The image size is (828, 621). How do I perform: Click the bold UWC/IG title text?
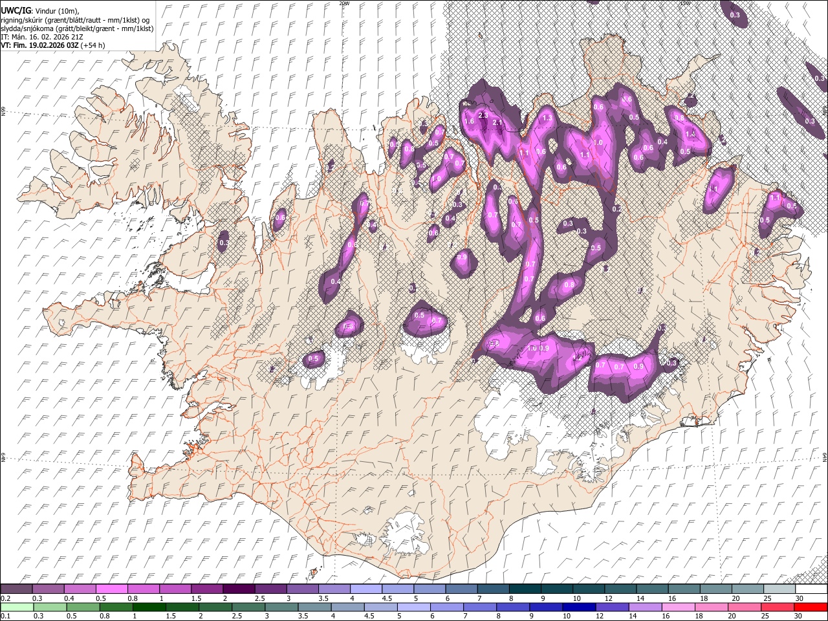(16, 11)
